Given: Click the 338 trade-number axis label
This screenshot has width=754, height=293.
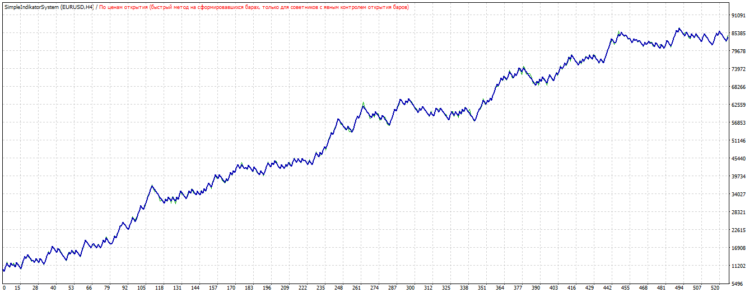Looking at the screenshot, I should click(x=464, y=288).
